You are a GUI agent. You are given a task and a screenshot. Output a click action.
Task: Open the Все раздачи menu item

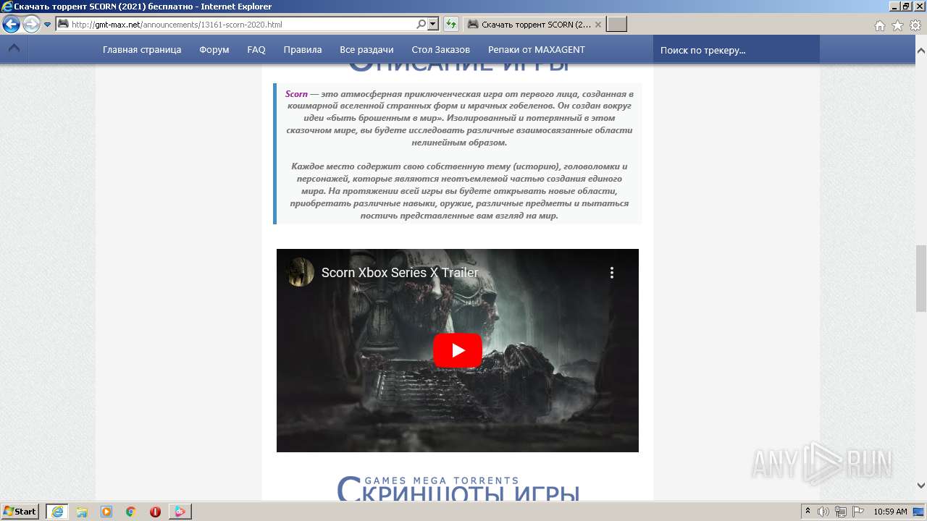(x=366, y=50)
